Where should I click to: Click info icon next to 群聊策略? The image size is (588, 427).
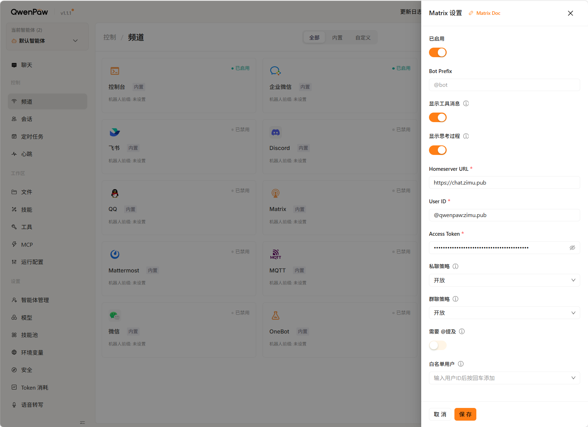[455, 299]
